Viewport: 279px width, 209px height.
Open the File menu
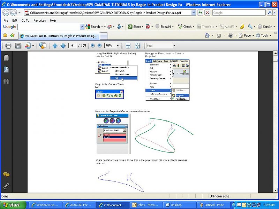tap(6, 21)
